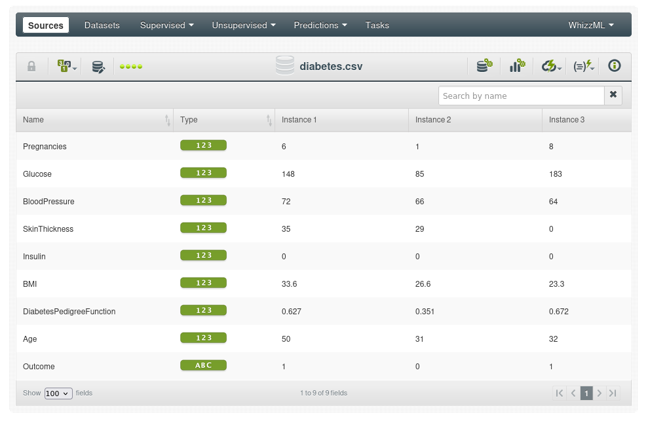Sort fields by Type column arrows
The width and height of the screenshot is (648, 421).
pos(269,120)
